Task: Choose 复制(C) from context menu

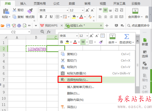Action: (x=96, y=54)
